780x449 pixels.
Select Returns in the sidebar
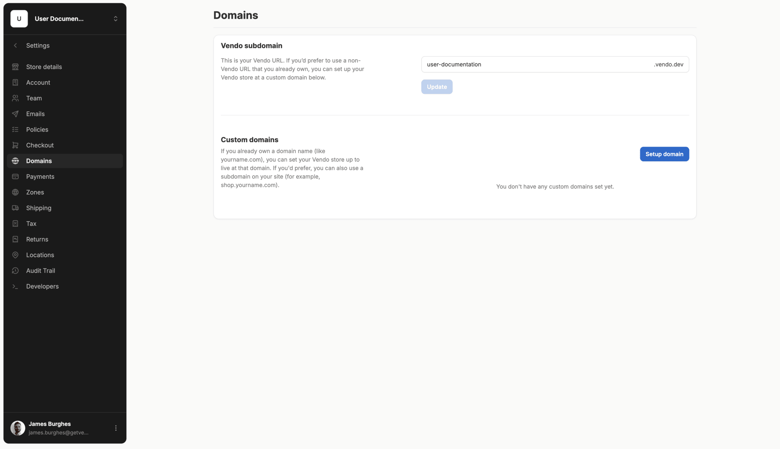point(65,239)
